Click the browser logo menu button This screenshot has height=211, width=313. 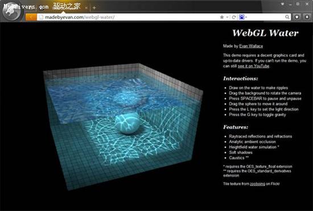pyautogui.click(x=11, y=11)
